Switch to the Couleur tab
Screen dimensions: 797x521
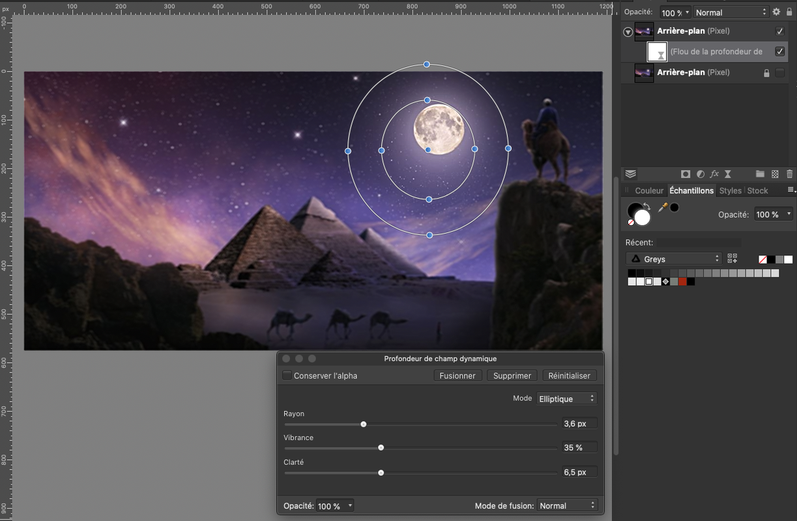649,191
